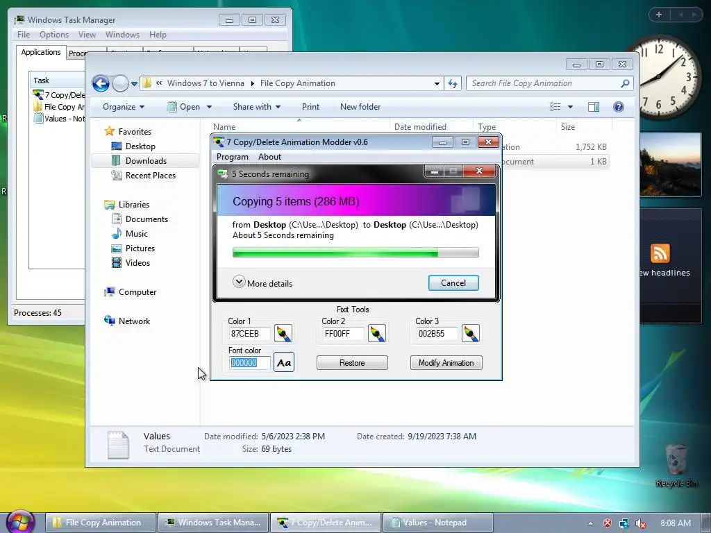This screenshot has width=711, height=533.
Task: Open Help menu in Task Manager
Action: pyautogui.click(x=158, y=35)
